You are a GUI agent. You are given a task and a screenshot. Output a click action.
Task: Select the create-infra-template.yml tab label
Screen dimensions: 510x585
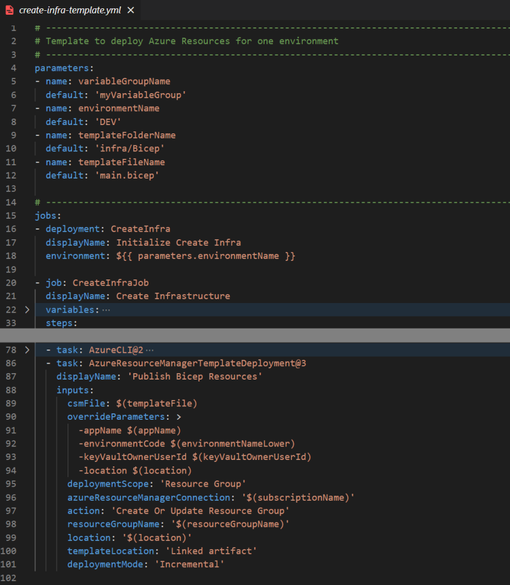pyautogui.click(x=69, y=10)
